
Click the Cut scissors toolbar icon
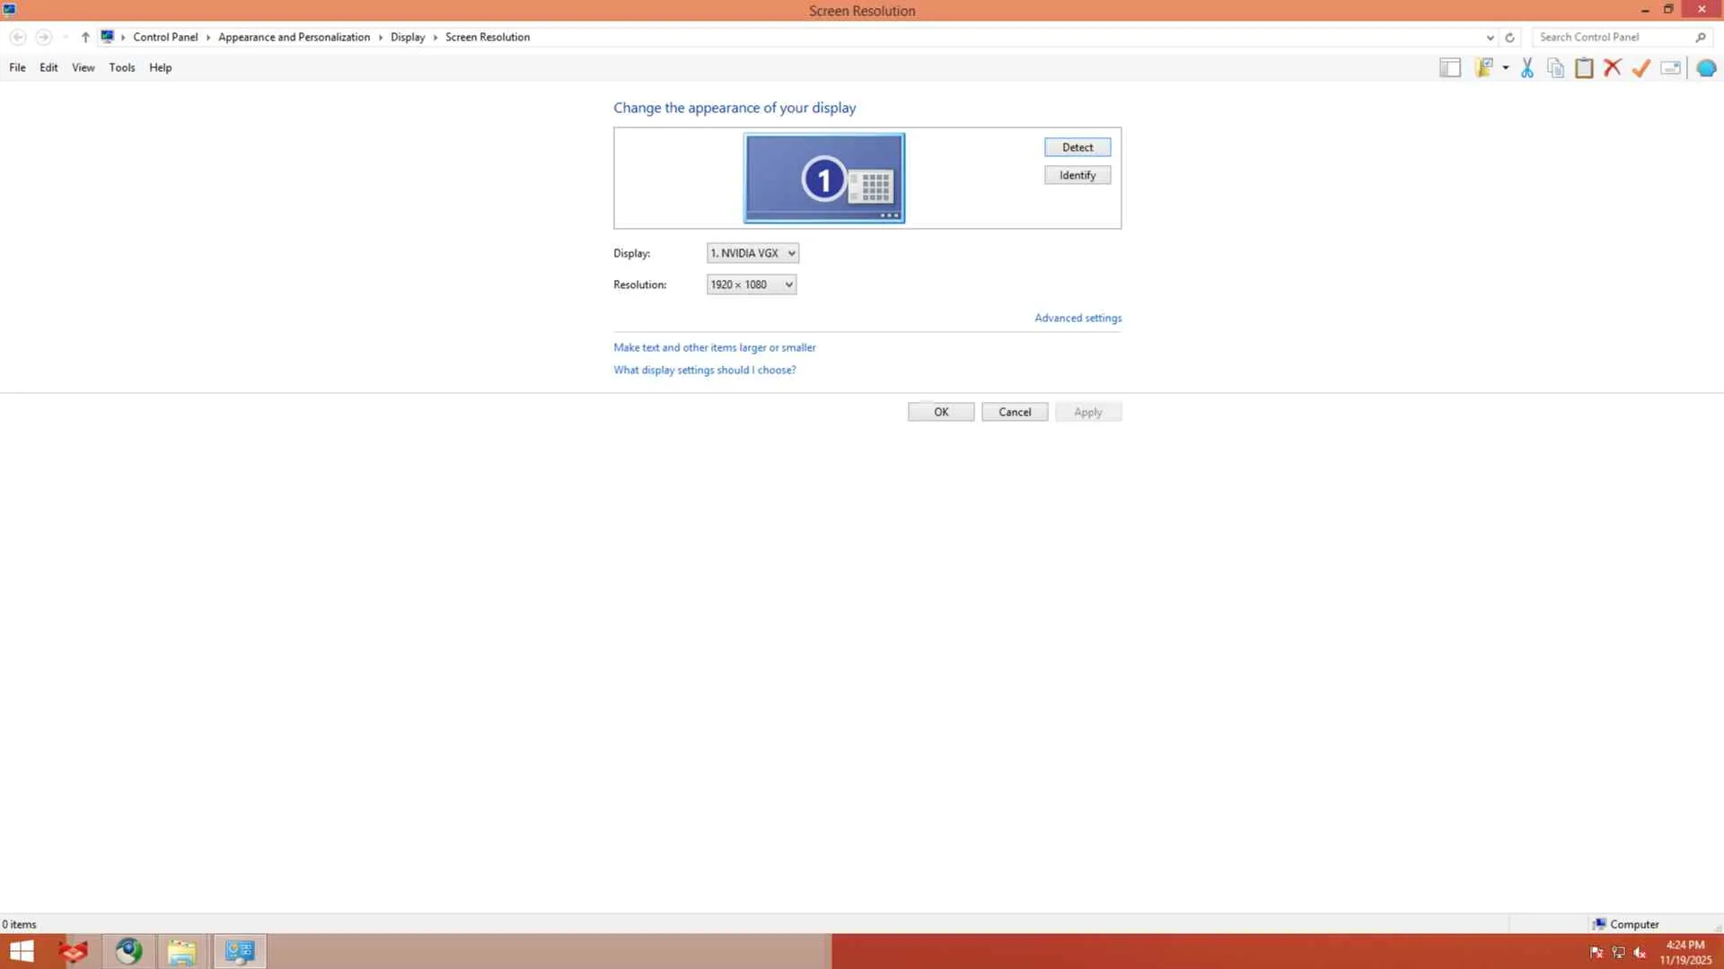coord(1526,68)
